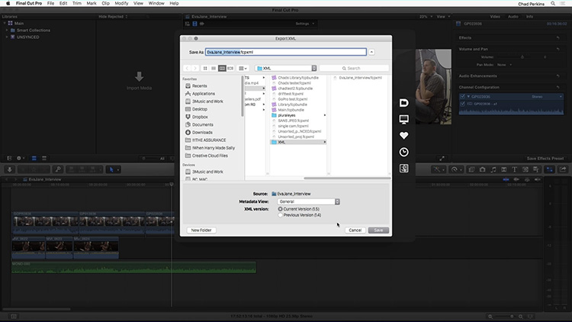Click the New Folder button
This screenshot has height=322, width=572.
click(201, 230)
